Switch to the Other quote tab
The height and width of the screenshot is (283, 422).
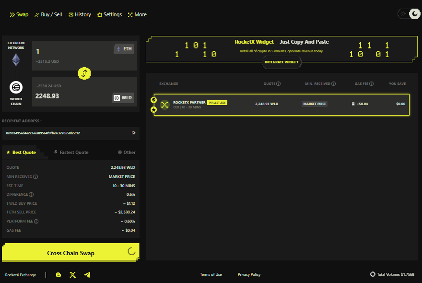click(127, 153)
